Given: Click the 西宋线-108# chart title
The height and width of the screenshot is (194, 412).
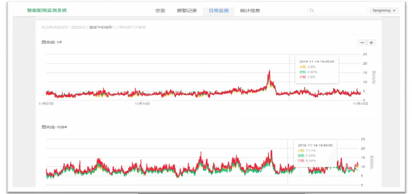Looking at the screenshot, I should [x=54, y=127].
